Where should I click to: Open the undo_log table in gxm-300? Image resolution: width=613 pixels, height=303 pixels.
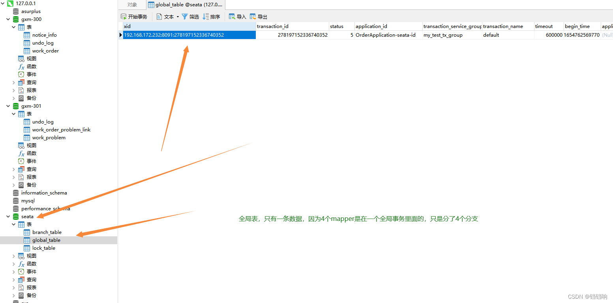click(43, 43)
